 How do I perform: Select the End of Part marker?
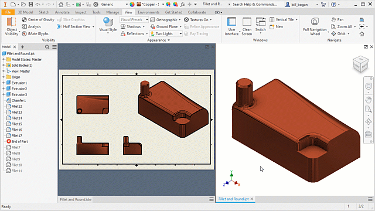[x=17, y=142]
